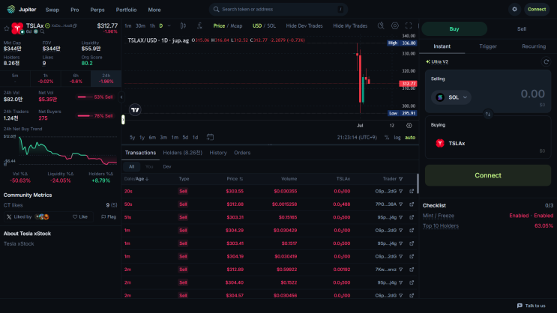Viewport: 557px width, 313px height.
Task: Expand the chart interval dropdown arrow
Action: [x=169, y=26]
